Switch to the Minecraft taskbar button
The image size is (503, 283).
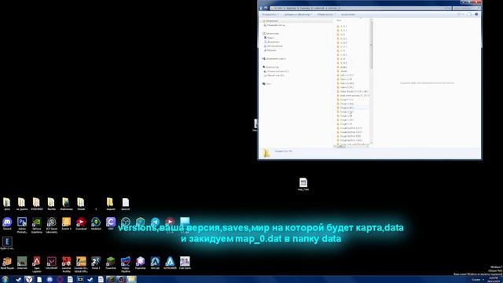(110, 280)
